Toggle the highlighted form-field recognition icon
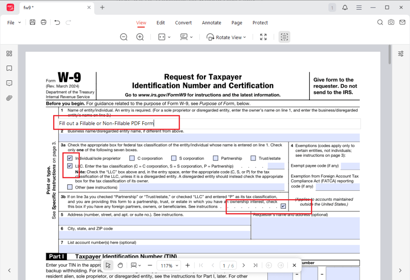This screenshot has width=410, height=280. [284, 37]
